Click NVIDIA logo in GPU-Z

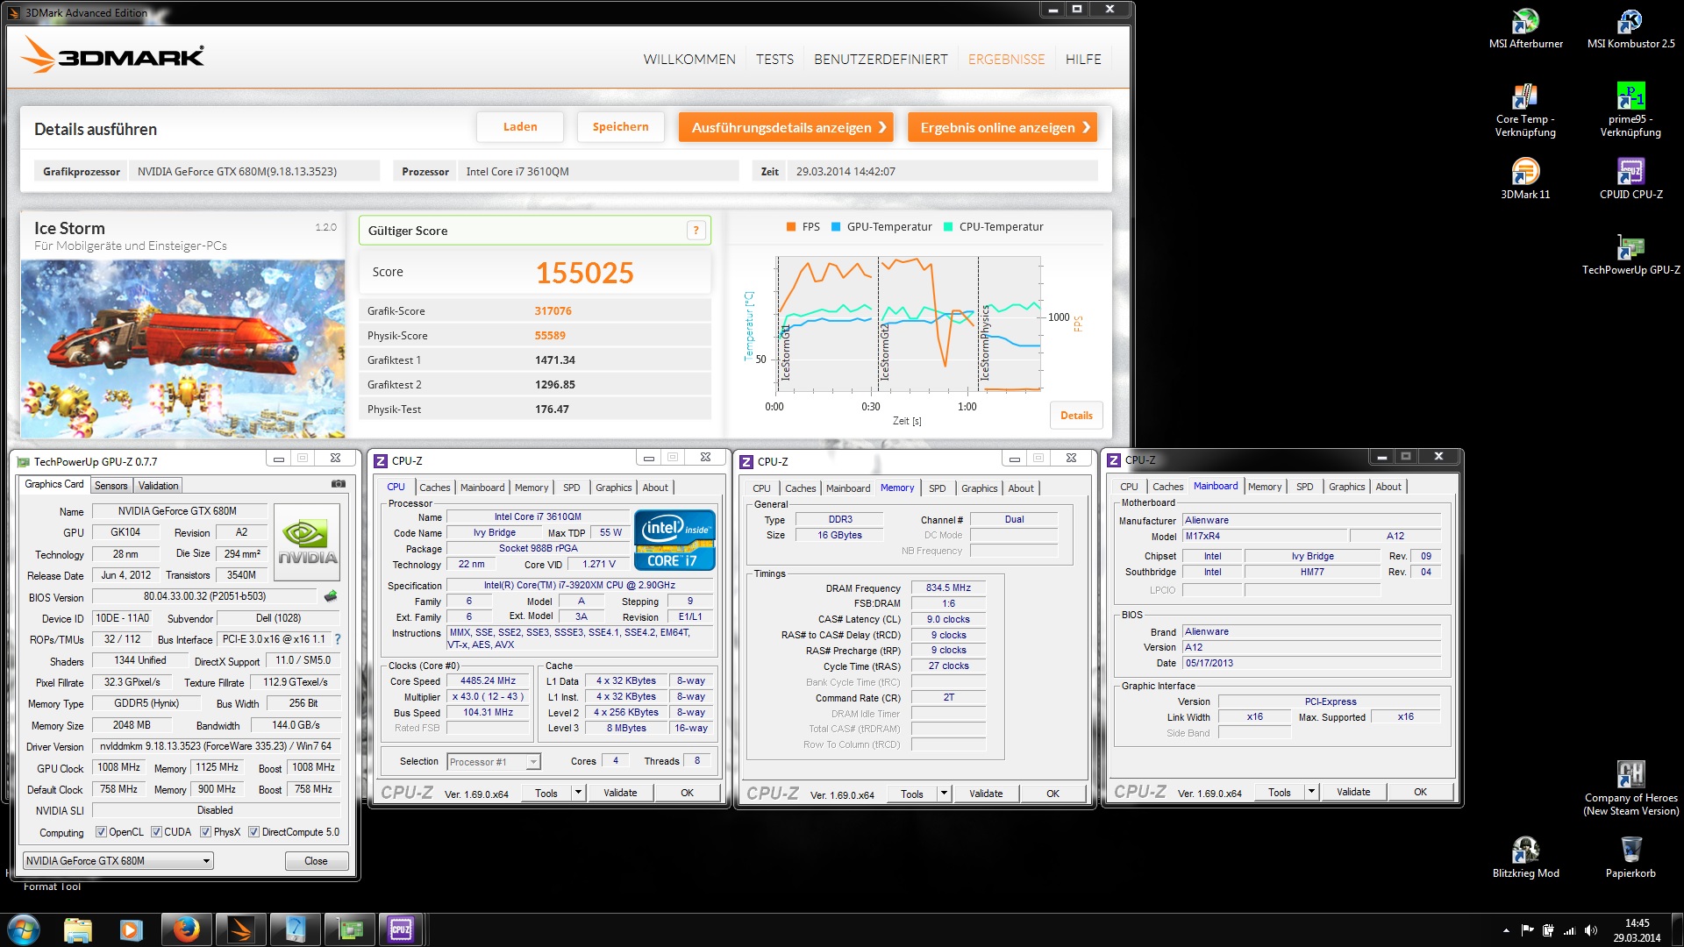[307, 542]
